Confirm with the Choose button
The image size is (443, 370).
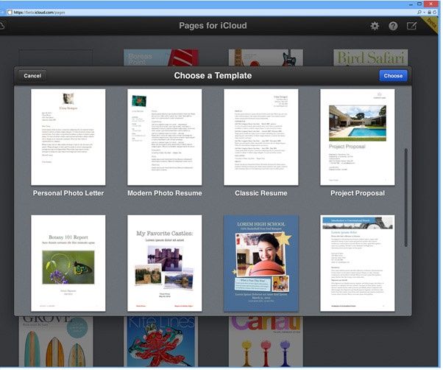(393, 76)
